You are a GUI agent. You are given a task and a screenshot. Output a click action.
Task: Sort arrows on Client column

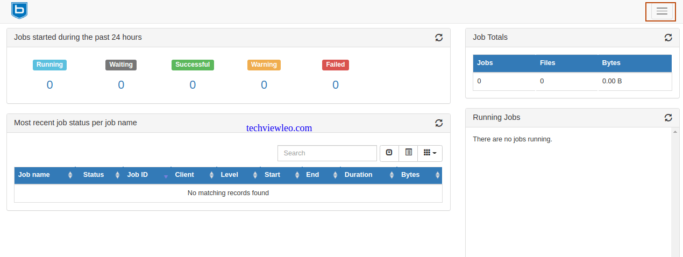tap(211, 175)
